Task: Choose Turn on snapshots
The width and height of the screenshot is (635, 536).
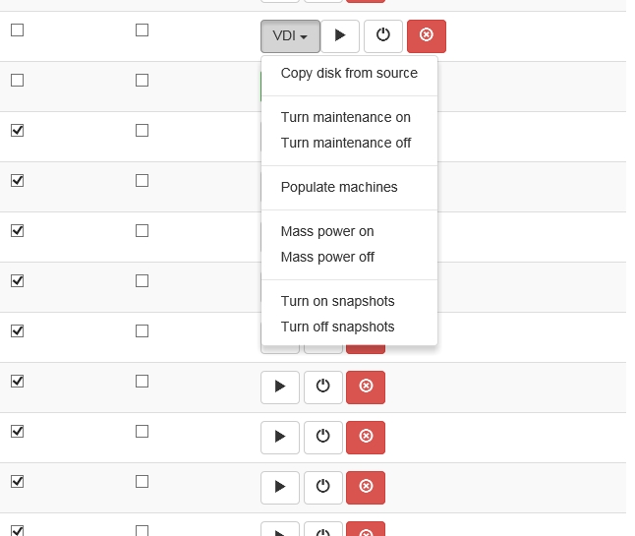Action: point(337,301)
